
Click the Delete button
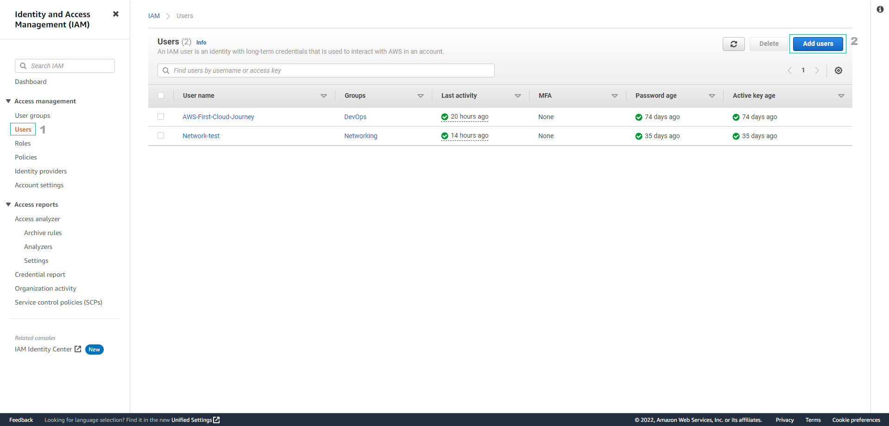click(x=769, y=44)
